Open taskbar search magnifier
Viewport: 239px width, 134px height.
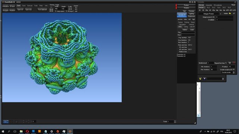pos(9,131)
